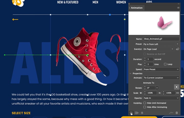The height and width of the screenshot is (118, 184).
Task: Click WOMEN in the page navigation
Action: [x=121, y=2]
